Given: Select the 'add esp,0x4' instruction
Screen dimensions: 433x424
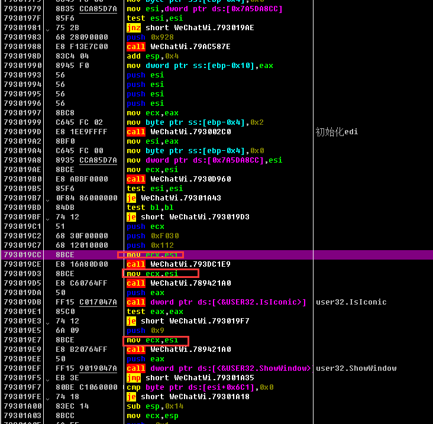Looking at the screenshot, I should tap(153, 56).
